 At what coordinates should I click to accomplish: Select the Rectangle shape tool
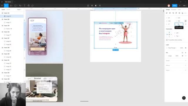(x=15, y=6)
